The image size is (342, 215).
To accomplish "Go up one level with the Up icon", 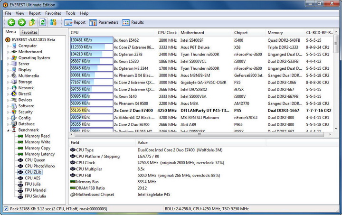I will (32, 22).
